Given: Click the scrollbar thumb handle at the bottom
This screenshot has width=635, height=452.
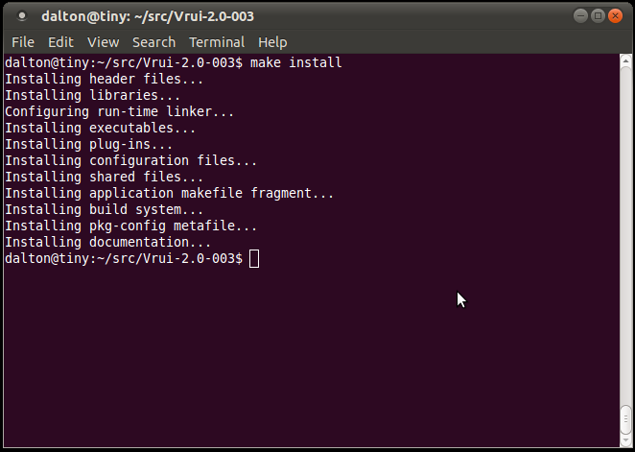Looking at the screenshot, I should pos(625,419).
